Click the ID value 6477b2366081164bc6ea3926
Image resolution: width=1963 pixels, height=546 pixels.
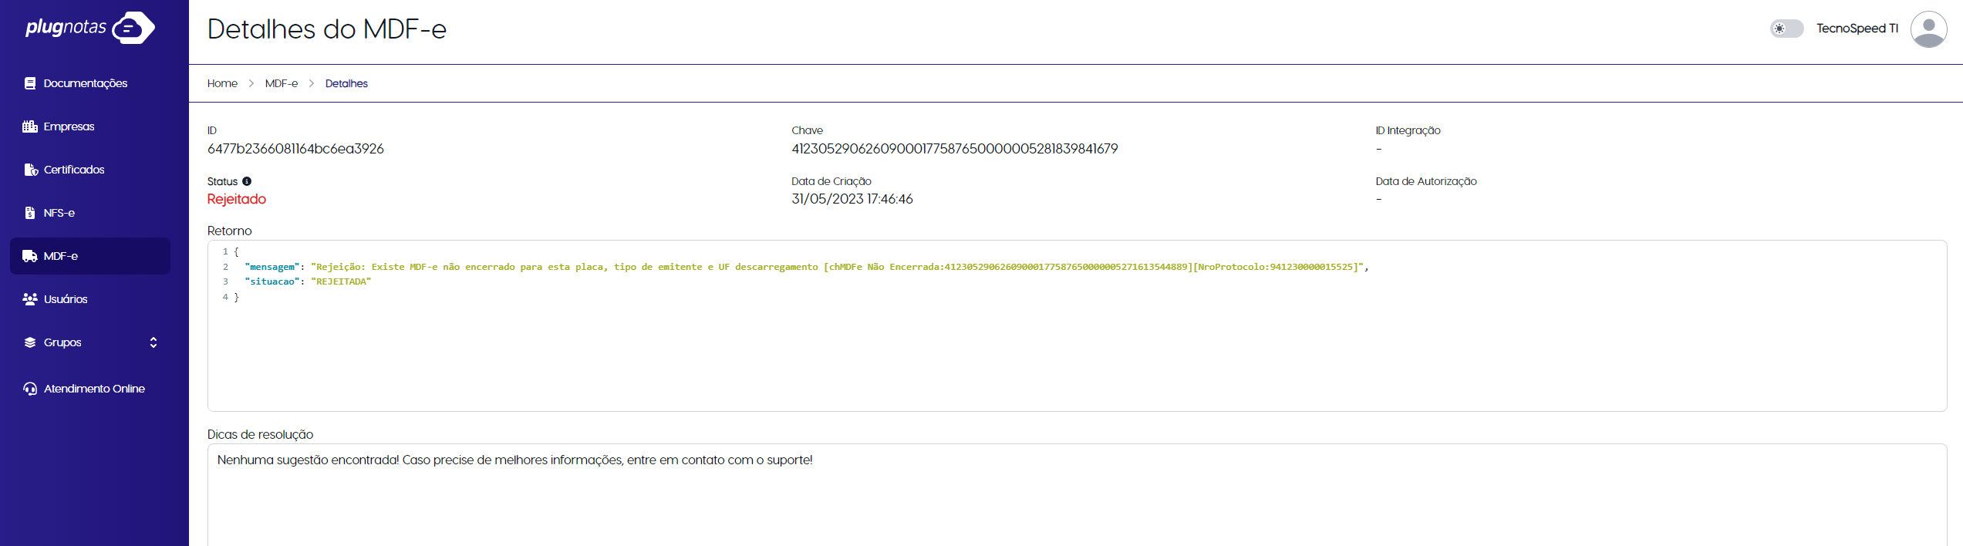click(295, 149)
